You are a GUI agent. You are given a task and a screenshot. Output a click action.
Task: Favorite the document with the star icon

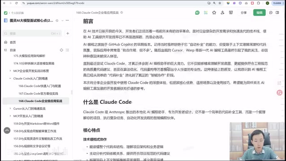(x=214, y=13)
